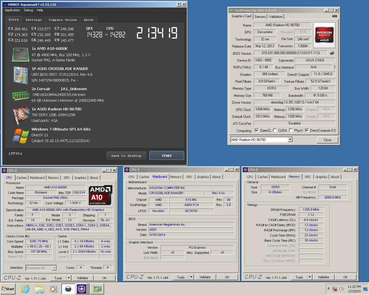
Task: Switch to Settings tab in Aquamark
Action: 33,20
